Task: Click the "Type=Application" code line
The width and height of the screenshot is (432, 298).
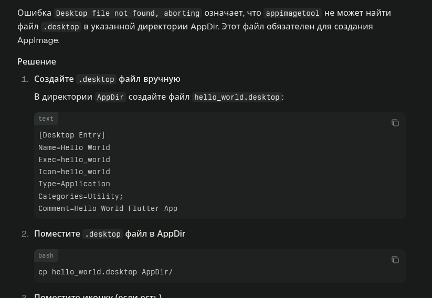Action: [74, 184]
